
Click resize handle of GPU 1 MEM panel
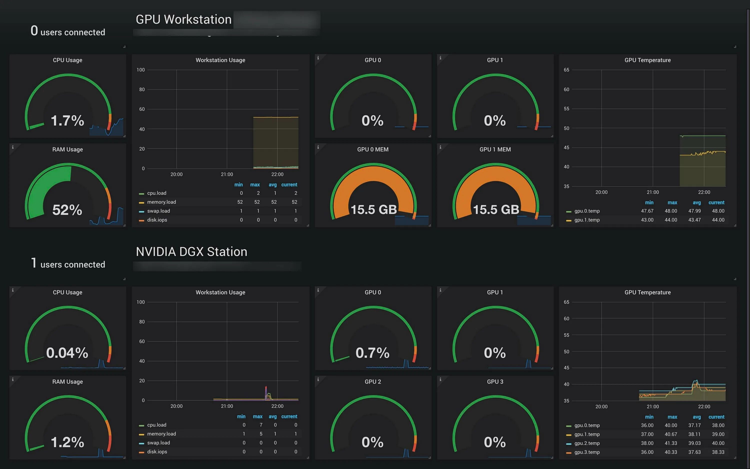(552, 226)
